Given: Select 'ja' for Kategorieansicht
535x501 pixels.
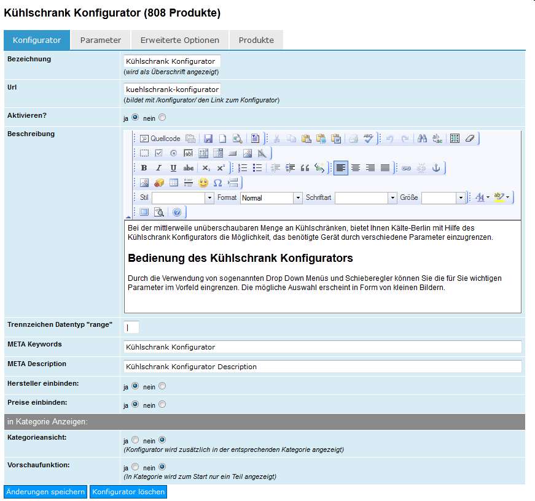Looking at the screenshot, I should (x=135, y=440).
